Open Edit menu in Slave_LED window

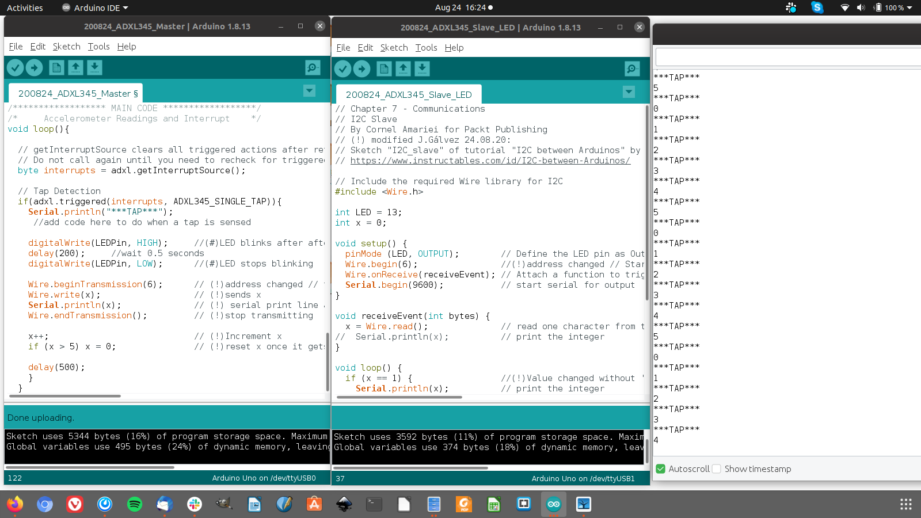366,48
